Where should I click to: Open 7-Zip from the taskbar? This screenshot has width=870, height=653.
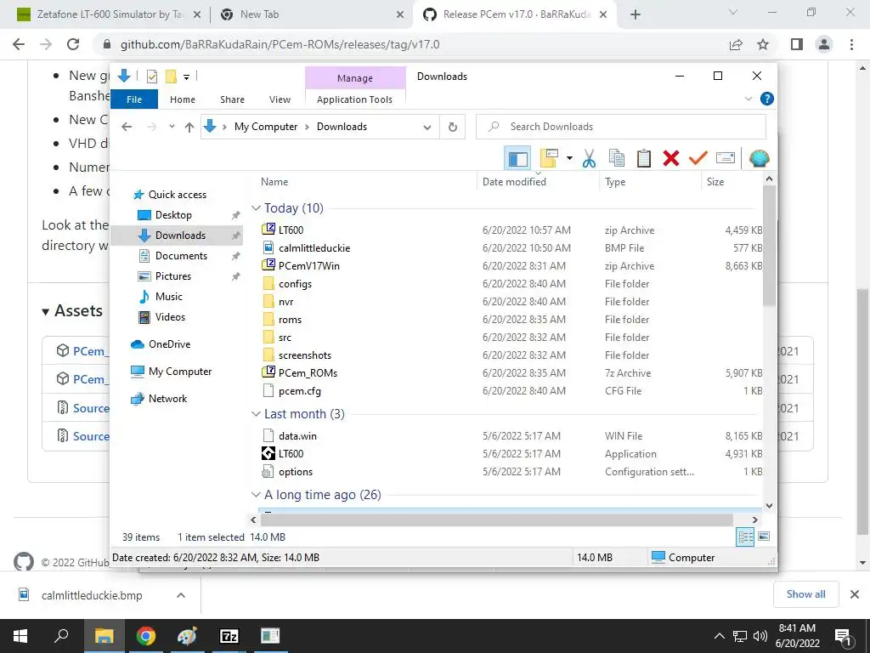click(x=229, y=636)
